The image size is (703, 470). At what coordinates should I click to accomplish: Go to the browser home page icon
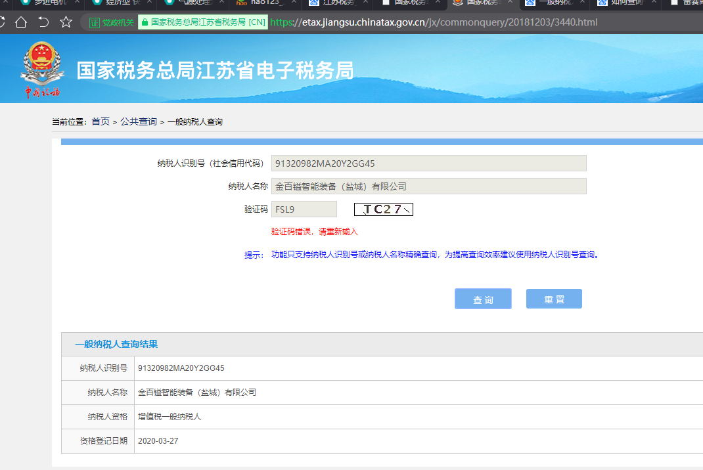click(21, 22)
